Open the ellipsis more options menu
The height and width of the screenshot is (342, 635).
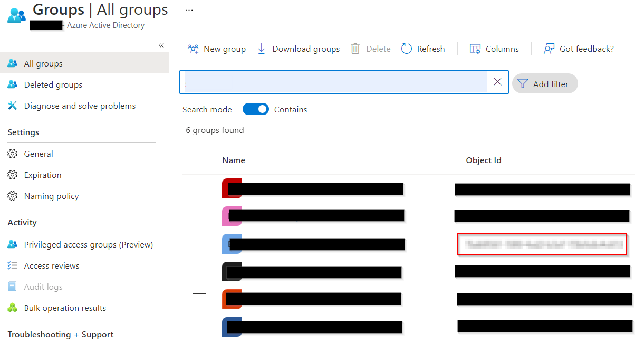[x=189, y=10]
